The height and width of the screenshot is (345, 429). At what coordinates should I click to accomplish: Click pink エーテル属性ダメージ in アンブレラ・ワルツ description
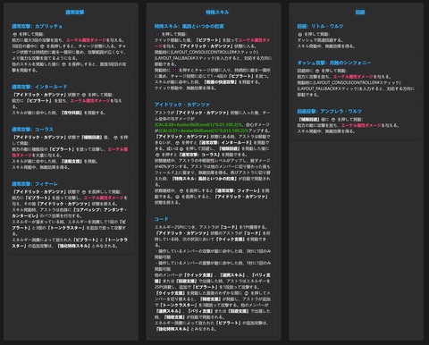pyautogui.click(x=361, y=125)
